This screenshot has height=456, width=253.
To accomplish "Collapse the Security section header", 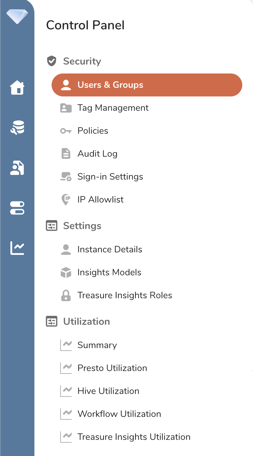I will coord(82,61).
